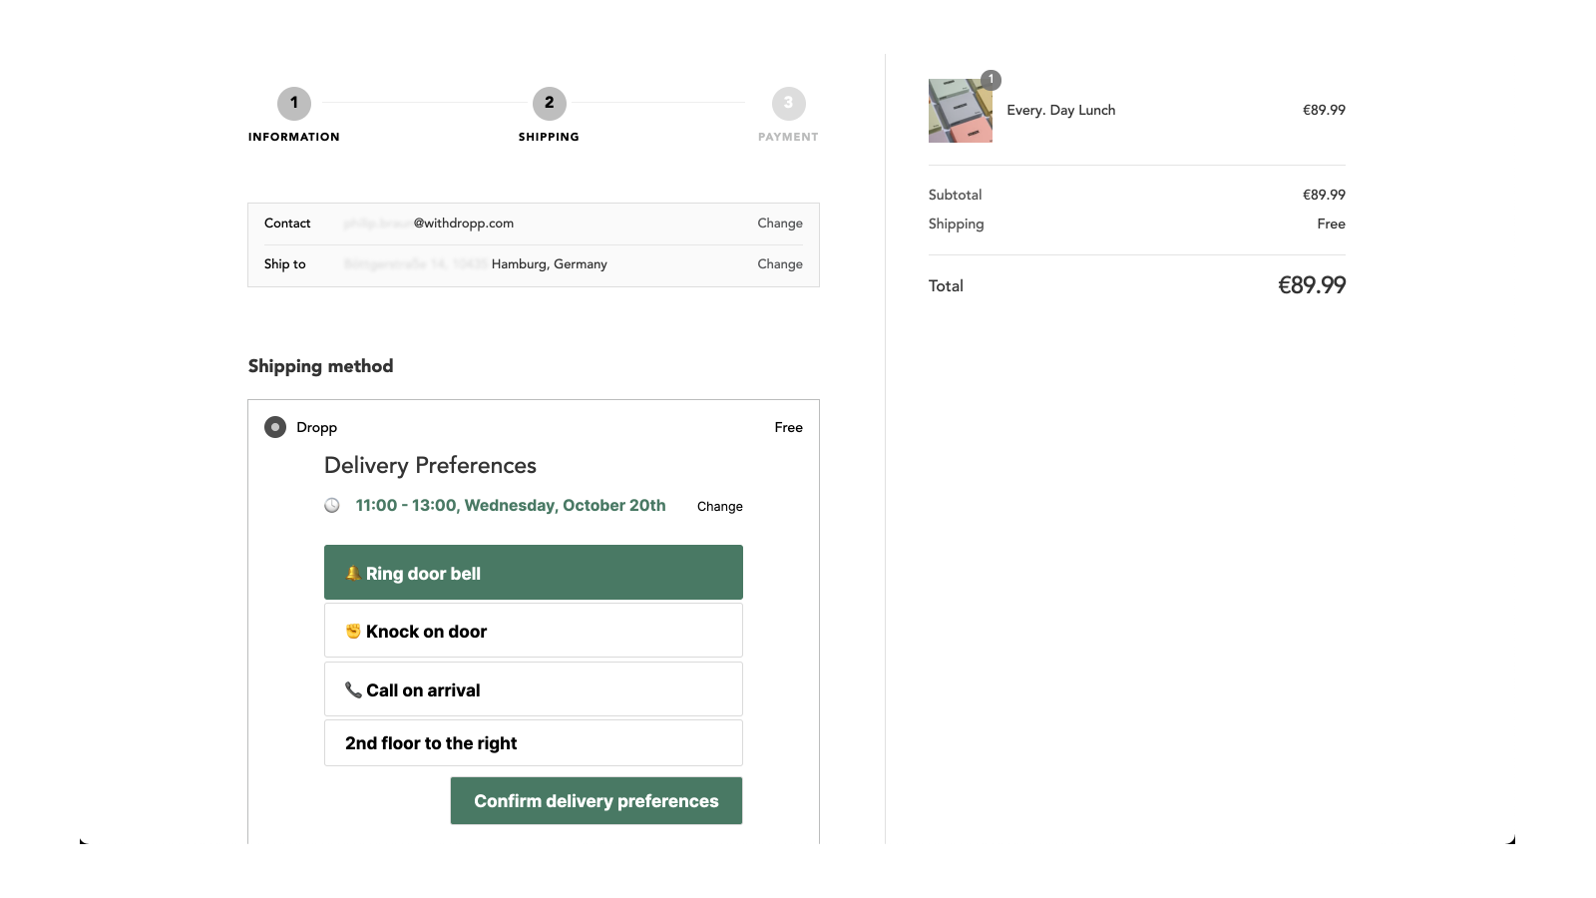Select the Dropp shipping radio button
Screen dimensions: 1596x898
point(275,427)
